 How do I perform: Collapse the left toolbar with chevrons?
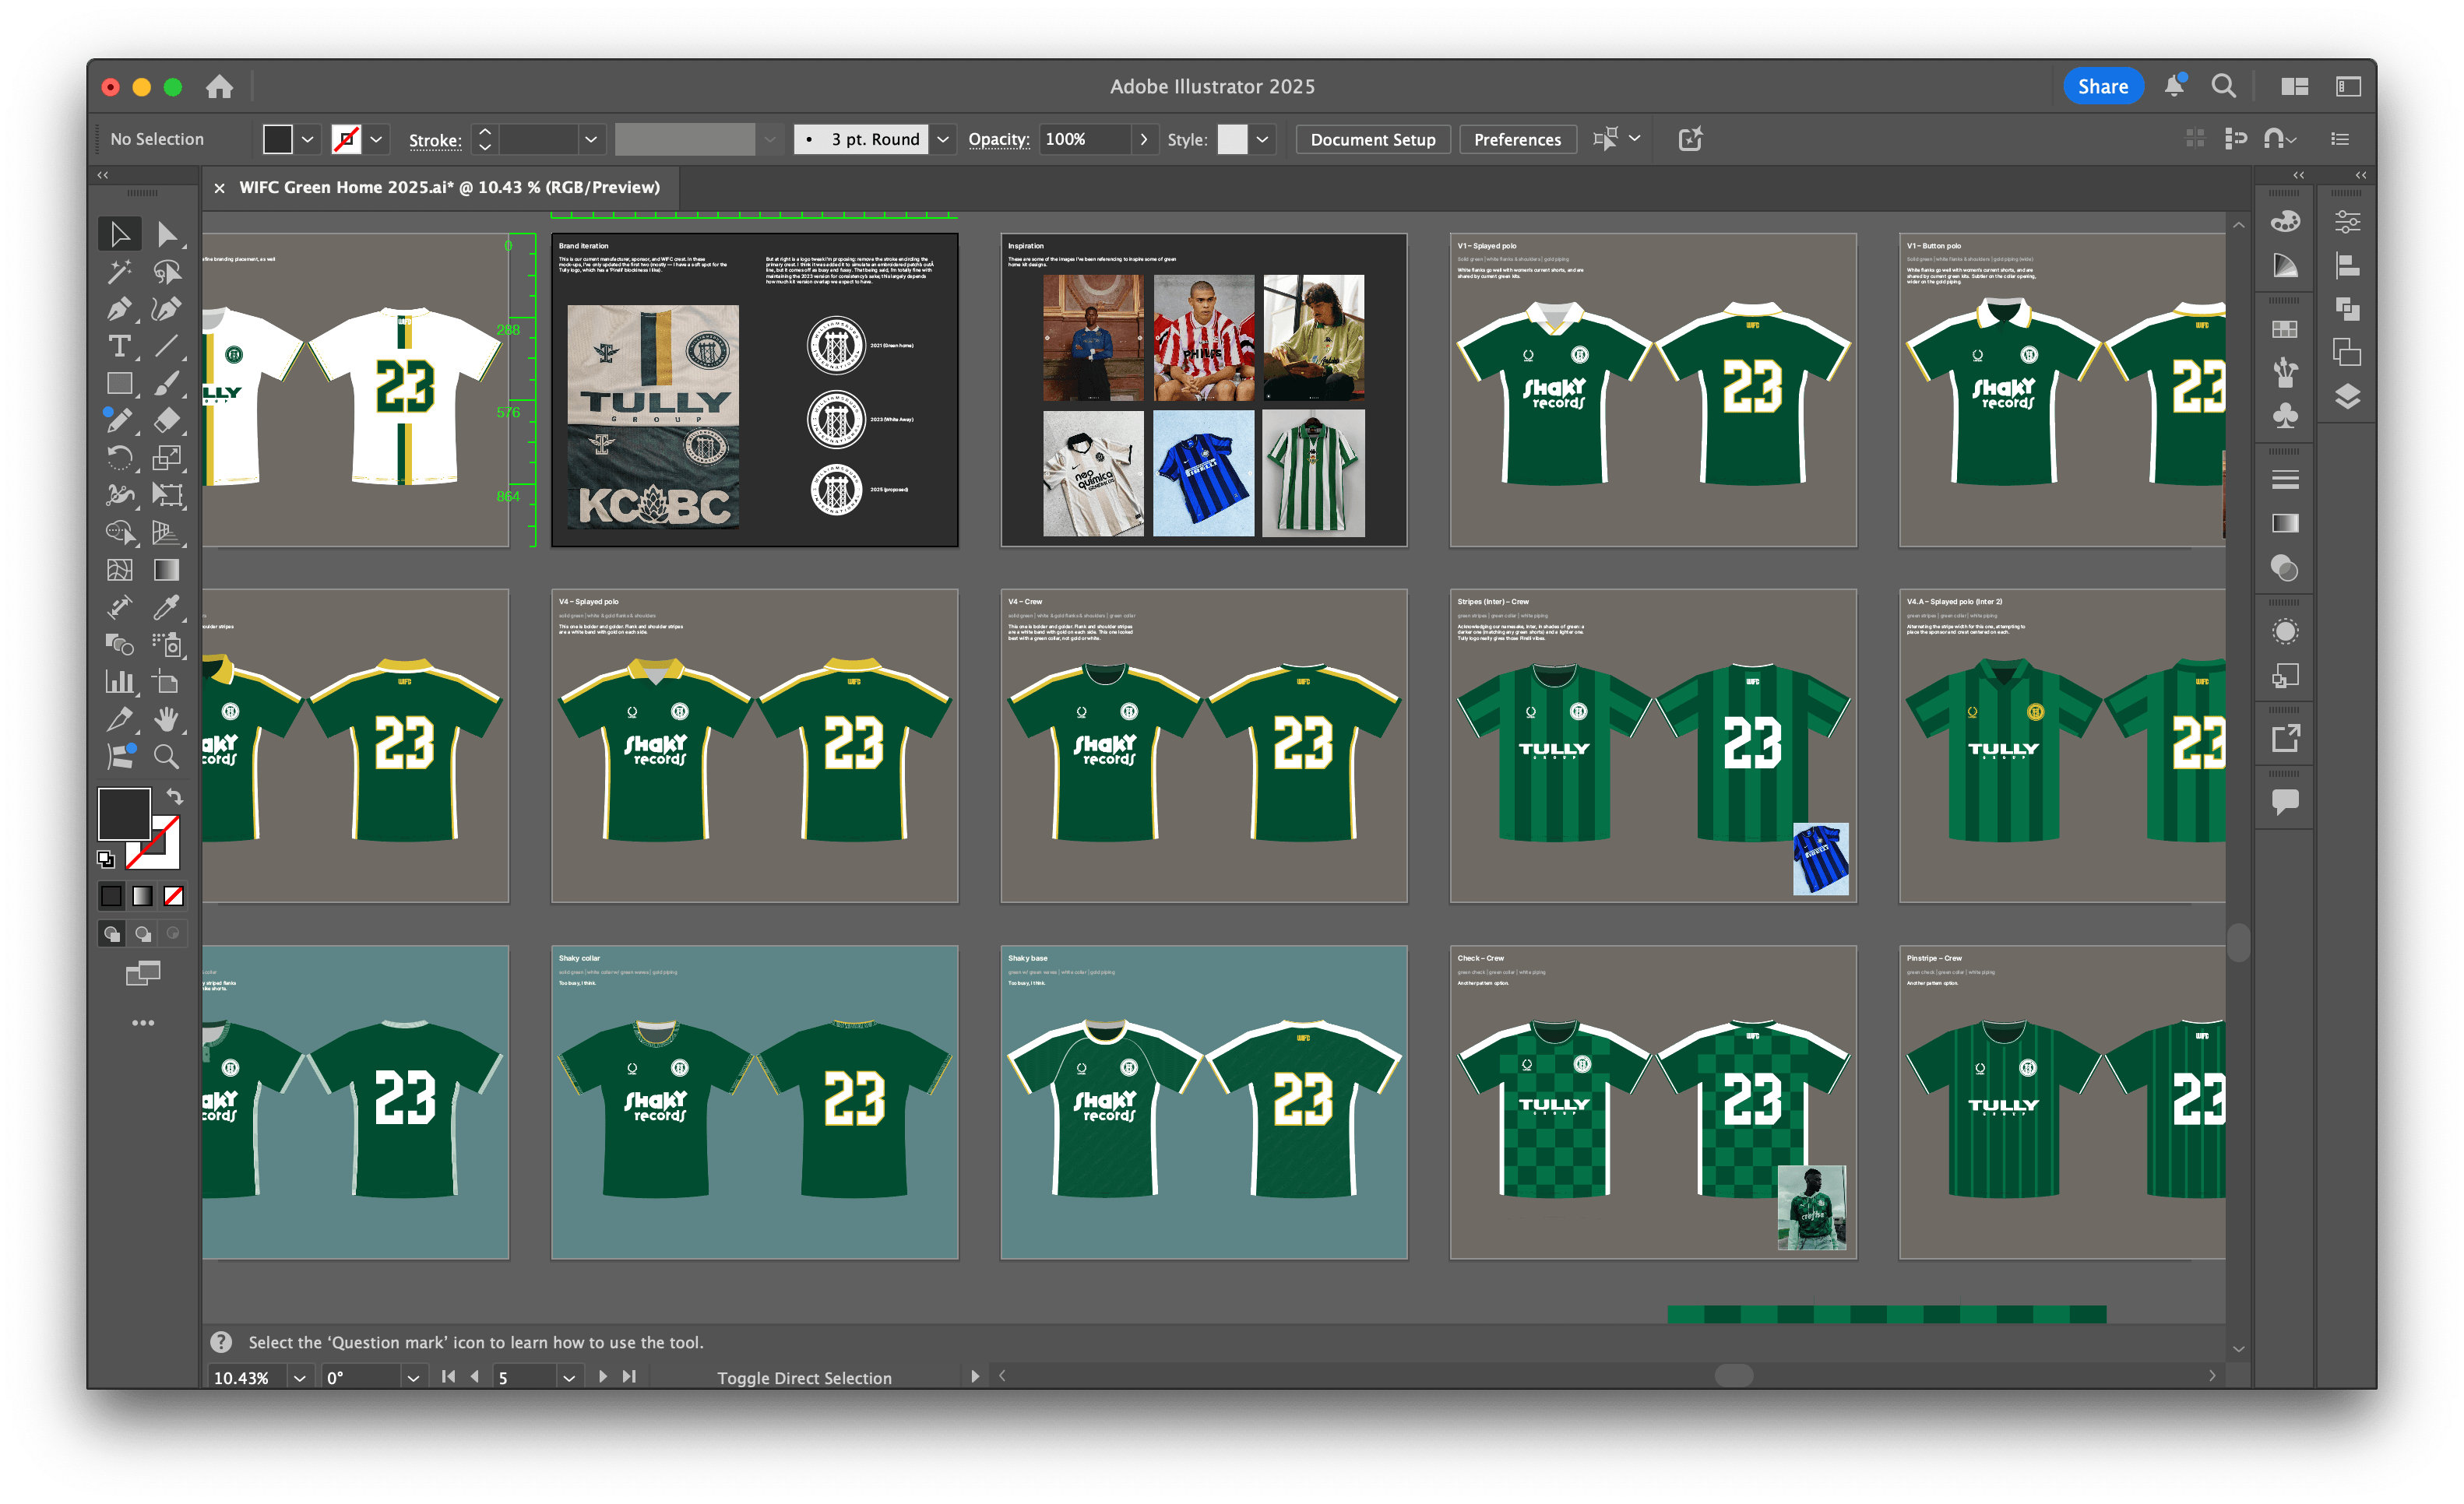click(x=103, y=175)
